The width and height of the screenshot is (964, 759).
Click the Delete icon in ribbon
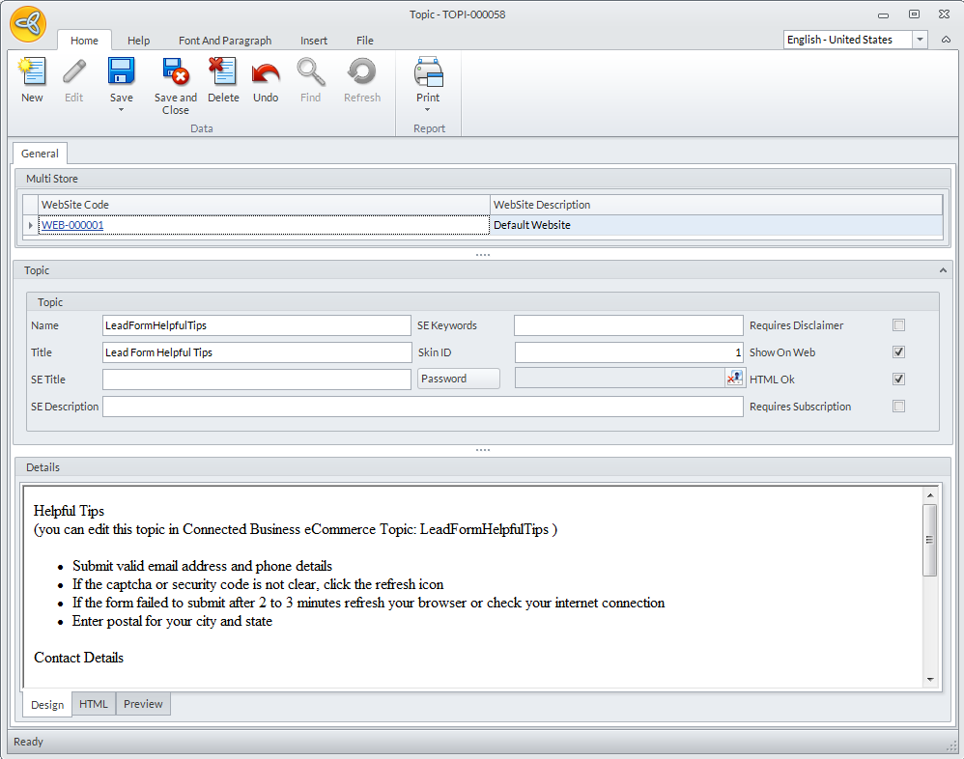[x=223, y=72]
